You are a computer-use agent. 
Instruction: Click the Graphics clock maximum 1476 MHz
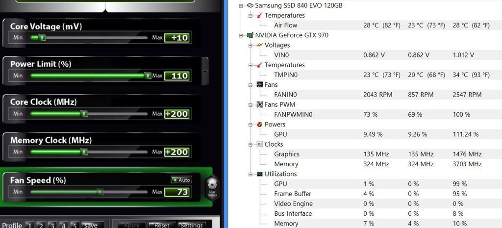(x=467, y=154)
